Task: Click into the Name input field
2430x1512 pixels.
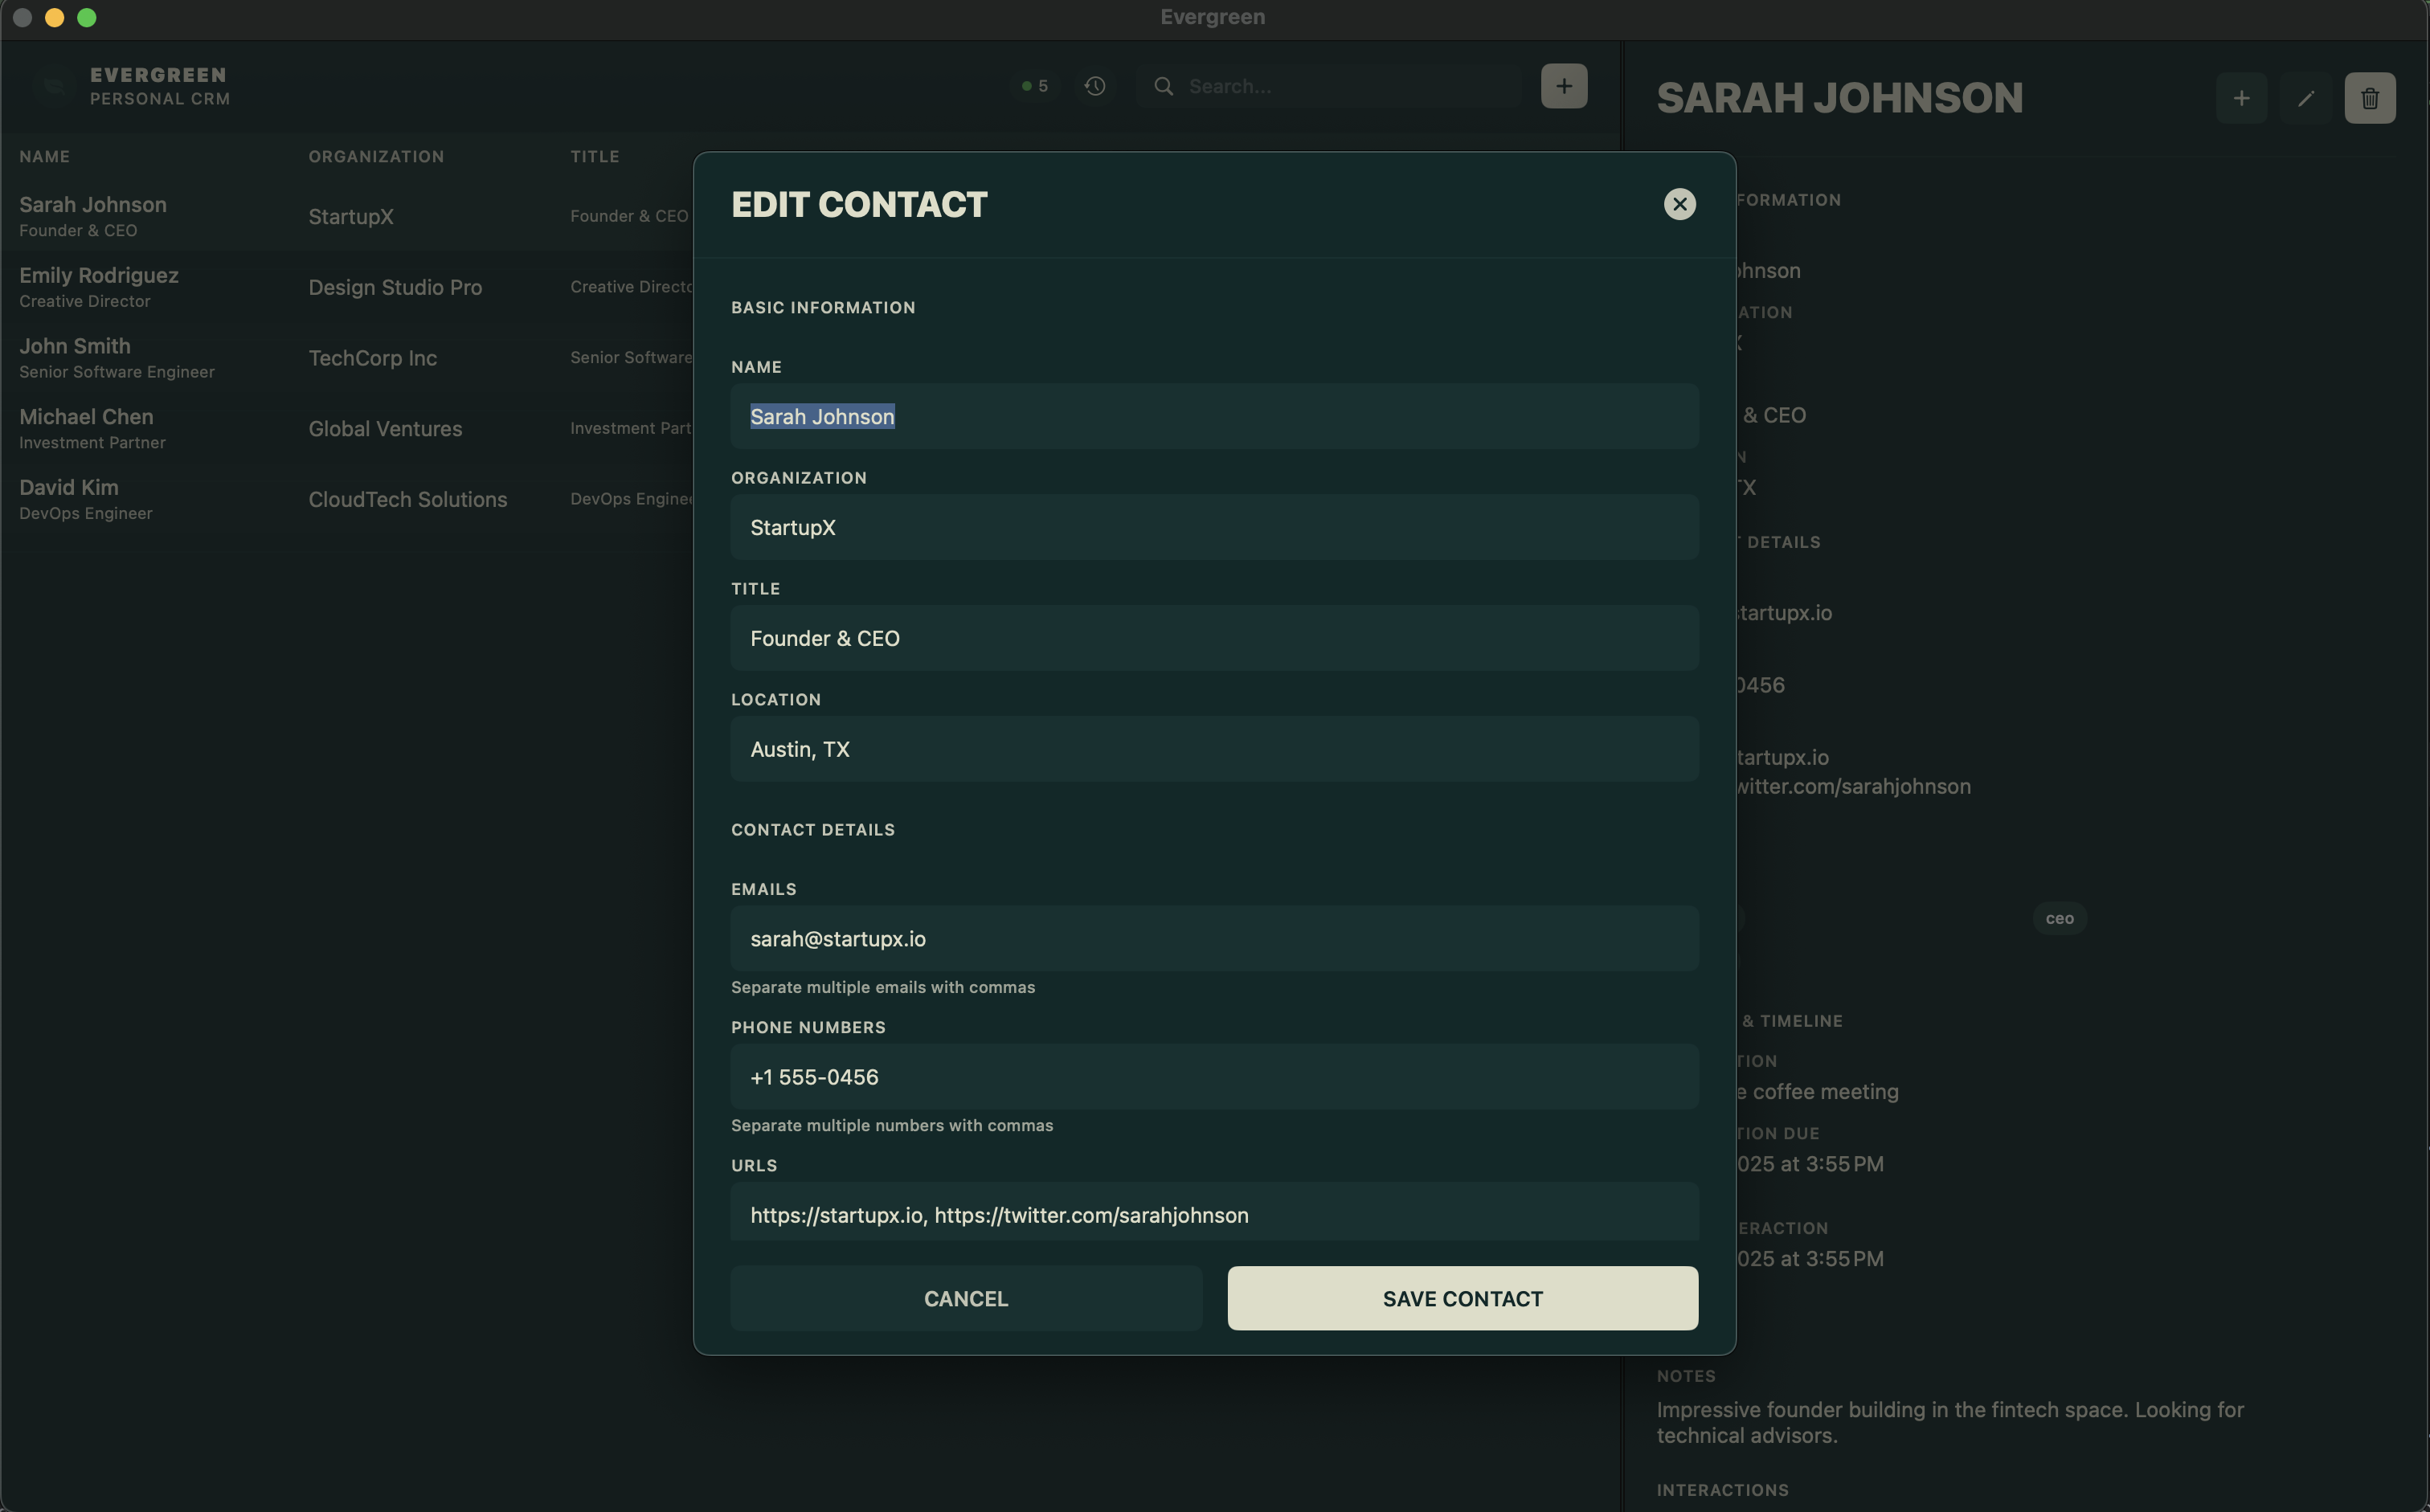Action: 1213,416
